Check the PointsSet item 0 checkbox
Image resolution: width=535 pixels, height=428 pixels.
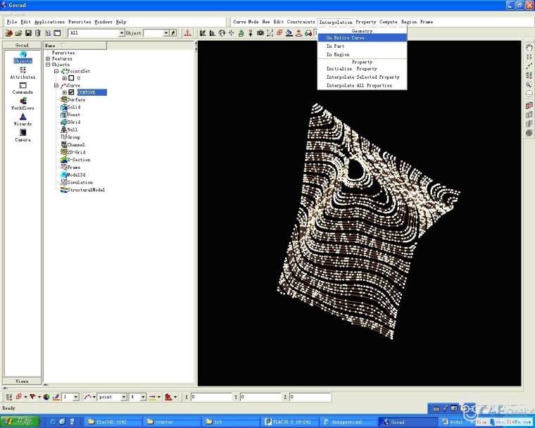click(71, 78)
